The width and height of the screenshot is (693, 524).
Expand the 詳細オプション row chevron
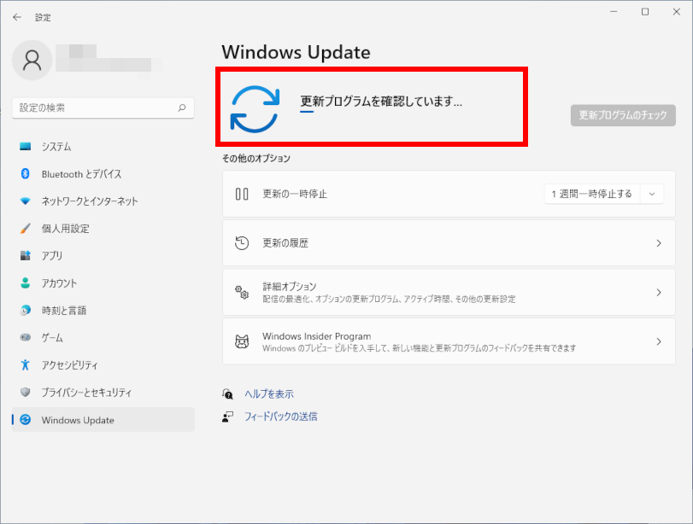coord(658,293)
